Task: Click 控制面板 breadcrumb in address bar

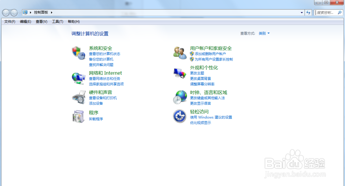Action: tap(41, 12)
